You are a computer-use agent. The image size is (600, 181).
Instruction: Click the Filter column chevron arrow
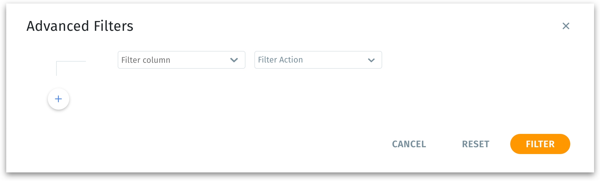pyautogui.click(x=234, y=60)
